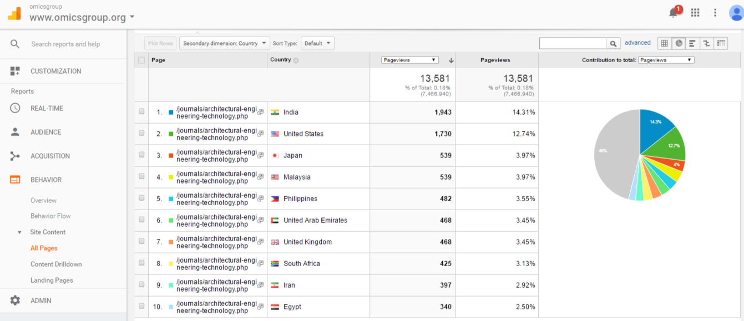This screenshot has height=321, width=744.
Task: Open the page link in Iran row
Action: (216, 285)
